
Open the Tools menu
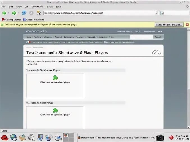coord(50,7)
